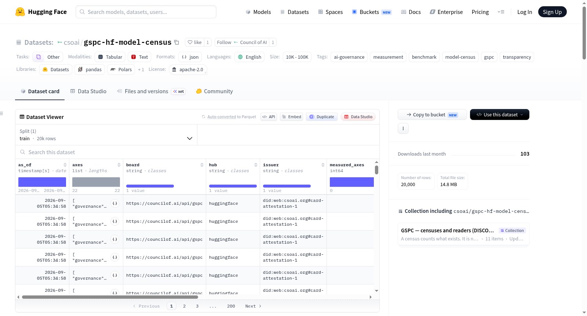
Task: Open the transparency tag
Action: [517, 57]
